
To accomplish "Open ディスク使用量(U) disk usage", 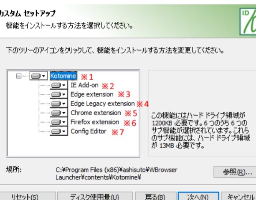I will [x=94, y=196].
